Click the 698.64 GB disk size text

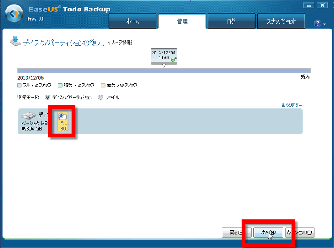[x=32, y=128]
